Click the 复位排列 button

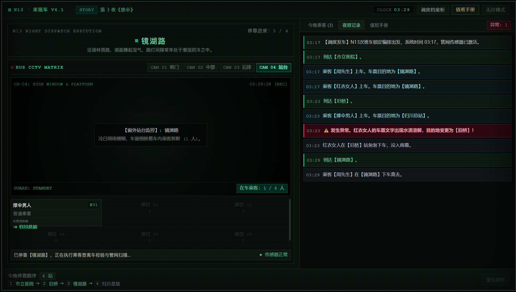click(x=495, y=280)
